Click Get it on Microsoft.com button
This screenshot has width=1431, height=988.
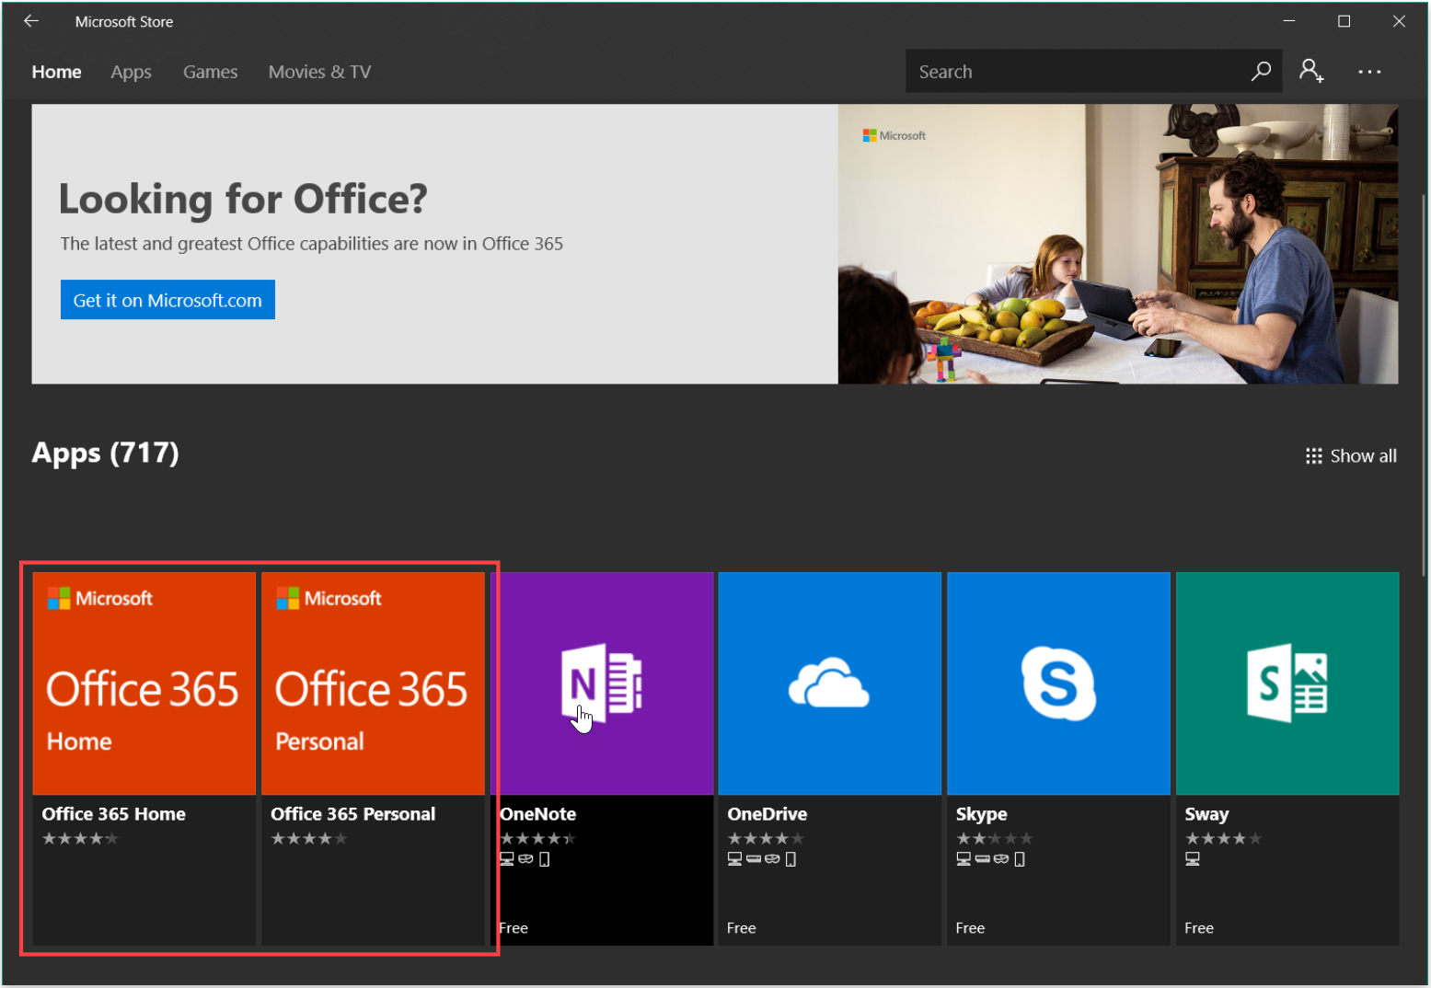coord(167,300)
